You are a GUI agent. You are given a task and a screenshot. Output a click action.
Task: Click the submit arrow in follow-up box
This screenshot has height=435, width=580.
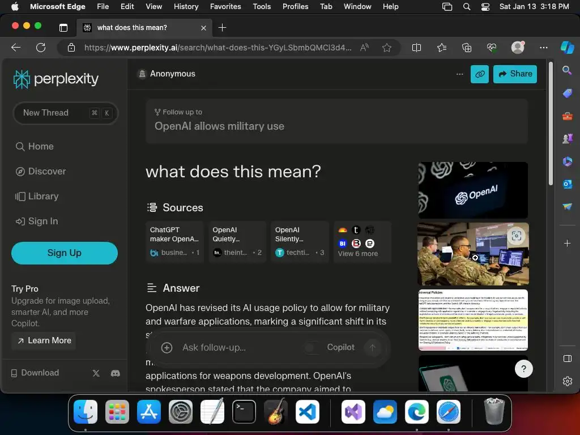pos(373,348)
